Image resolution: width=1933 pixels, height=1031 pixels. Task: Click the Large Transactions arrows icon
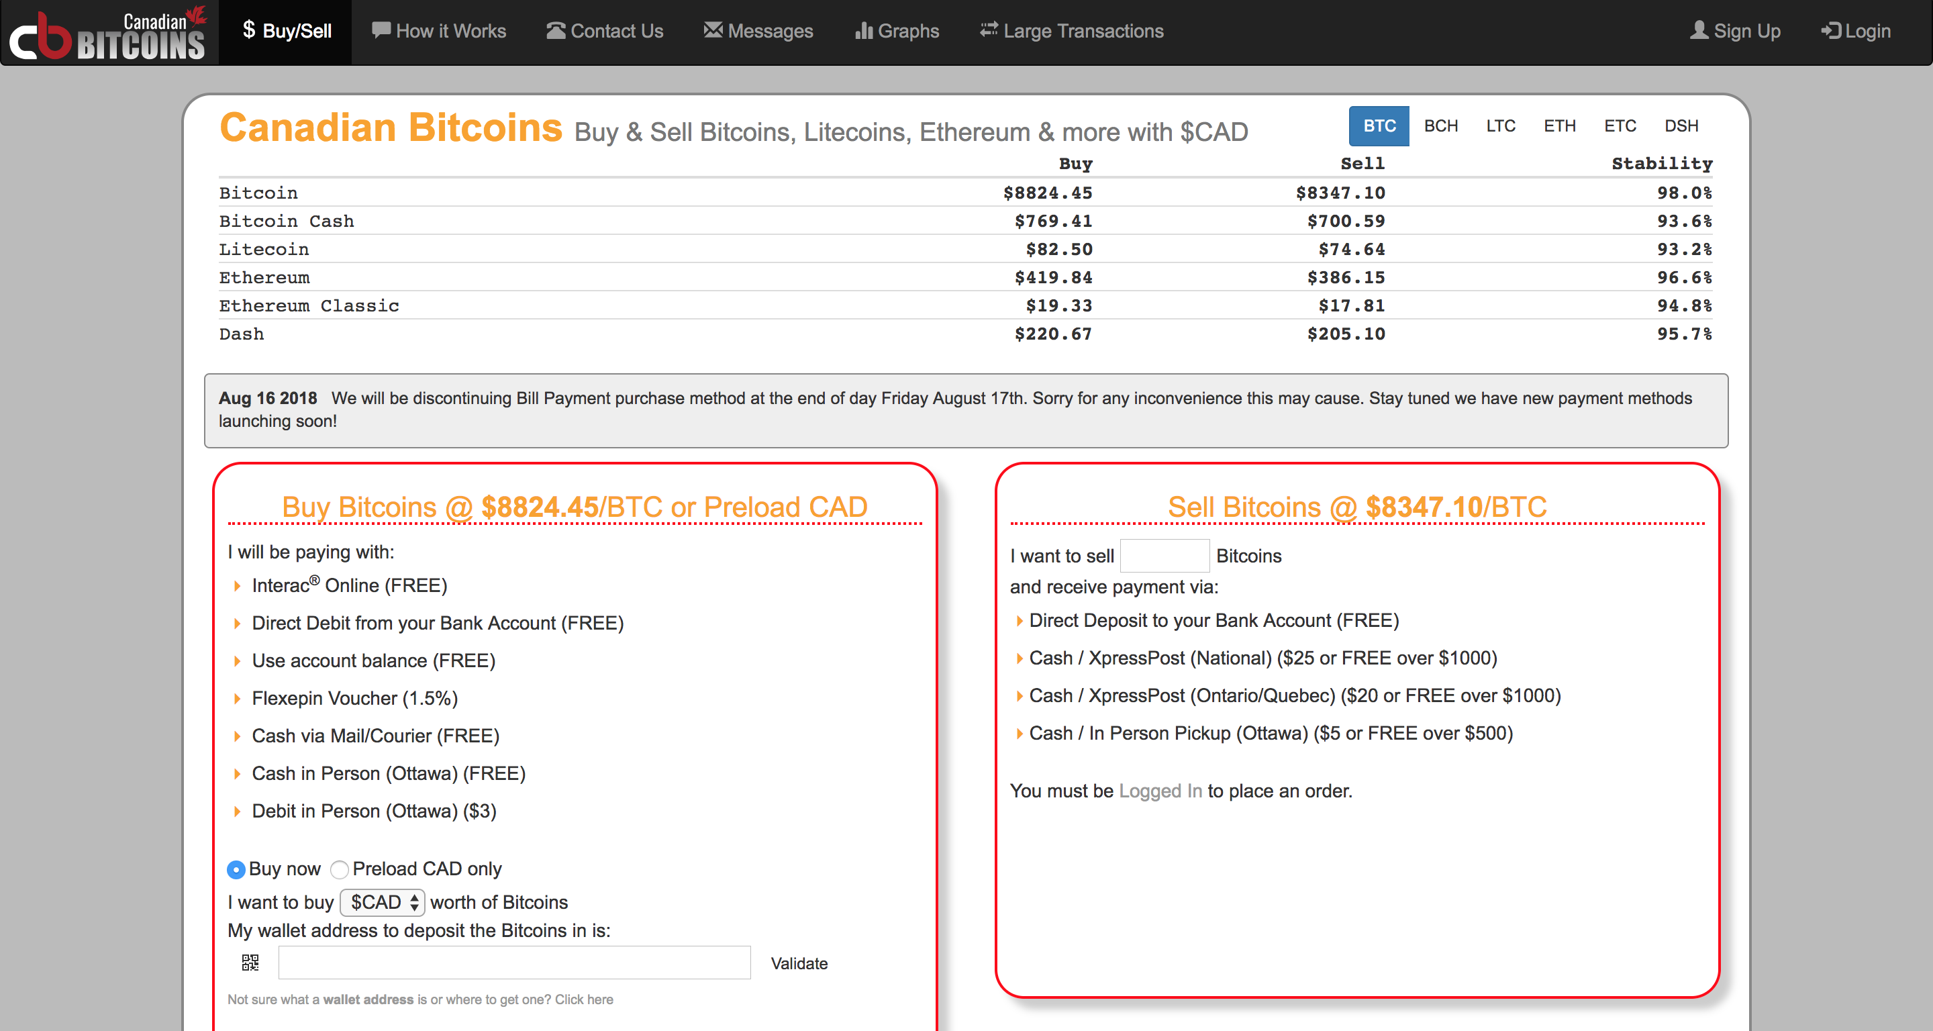tap(989, 30)
